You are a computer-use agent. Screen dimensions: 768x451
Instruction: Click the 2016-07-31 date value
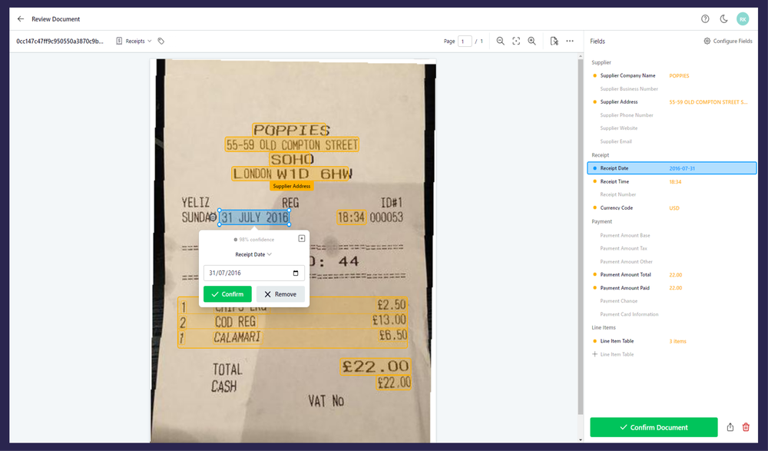click(x=682, y=168)
